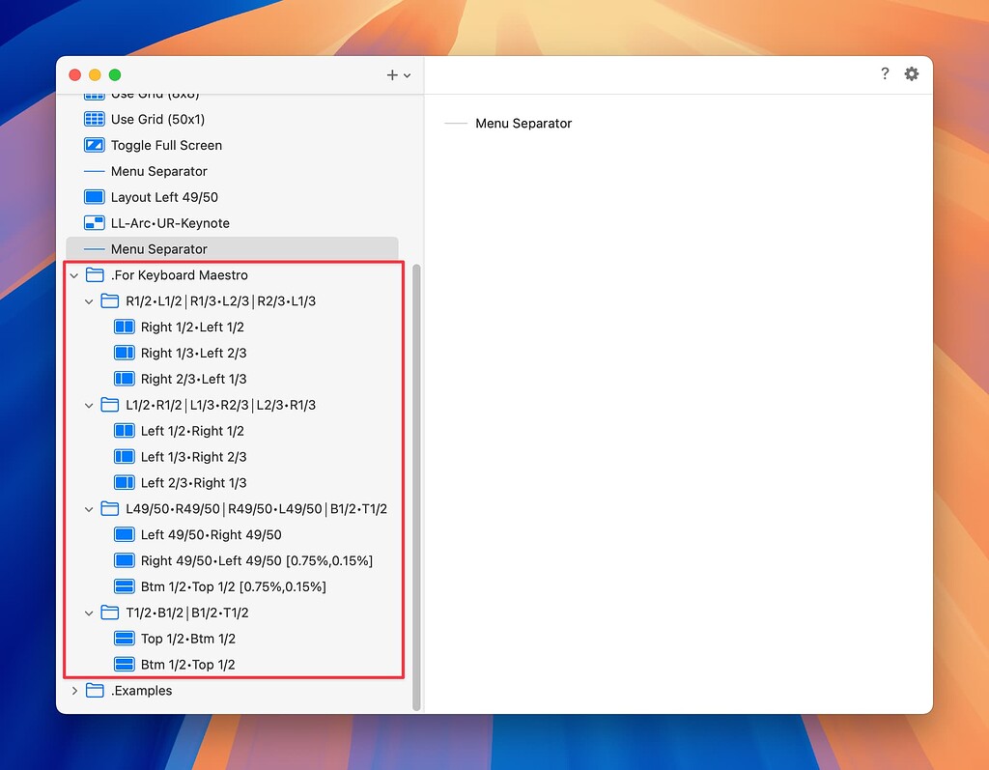Viewport: 989px width, 770px height.
Task: Collapse the .For Keyboard Maestro folder
Action: click(x=74, y=275)
